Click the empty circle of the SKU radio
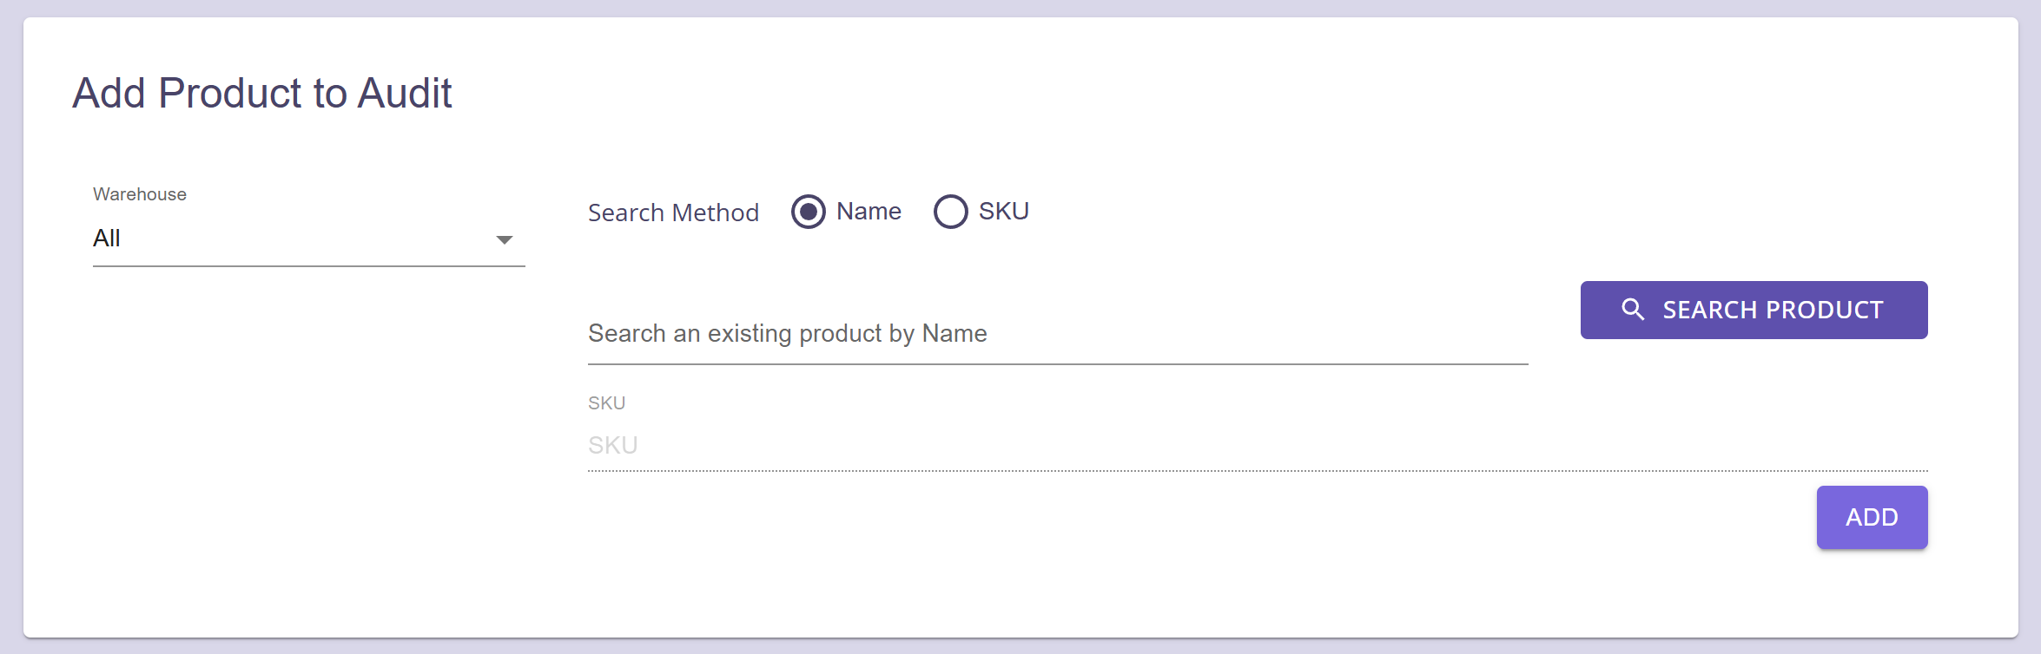This screenshot has height=654, width=2041. 951,212
